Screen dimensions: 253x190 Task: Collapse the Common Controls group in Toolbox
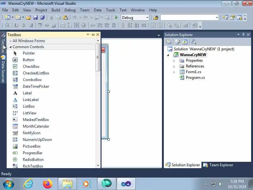click(x=10, y=47)
